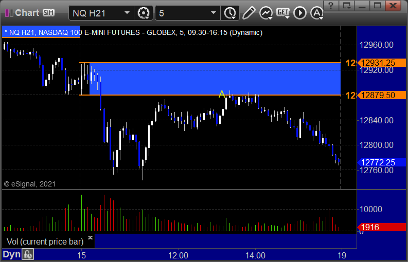Close the Vol study tab
Screen dimensions: 408x262
90,237
